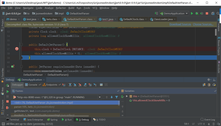Image resolution: width=221 pixels, height=126 pixels.
Task: Resume program with debug side green arrow
Action: pyautogui.click(x=7, y=91)
